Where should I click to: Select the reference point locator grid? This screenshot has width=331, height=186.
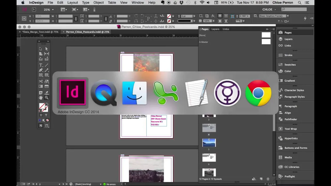click(24, 19)
